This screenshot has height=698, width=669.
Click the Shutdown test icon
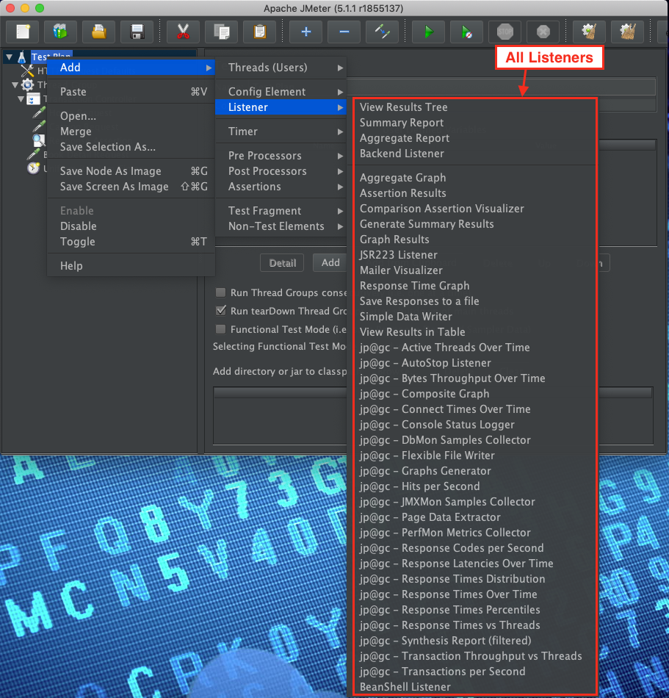543,32
